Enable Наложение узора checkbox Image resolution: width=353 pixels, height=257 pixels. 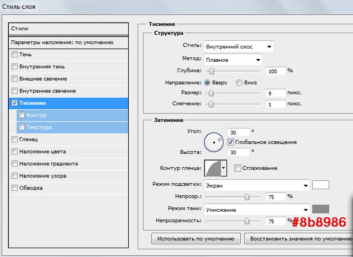[x=14, y=176]
